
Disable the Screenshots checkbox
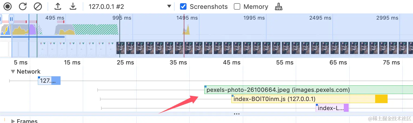[x=183, y=6]
